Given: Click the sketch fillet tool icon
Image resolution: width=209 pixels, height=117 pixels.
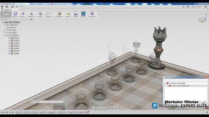Looking at the screenshot, I should [52, 14].
